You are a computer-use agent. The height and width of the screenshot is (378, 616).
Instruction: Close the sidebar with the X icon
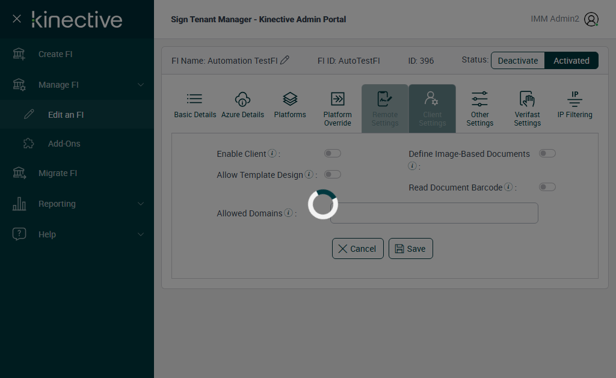pyautogui.click(x=16, y=19)
